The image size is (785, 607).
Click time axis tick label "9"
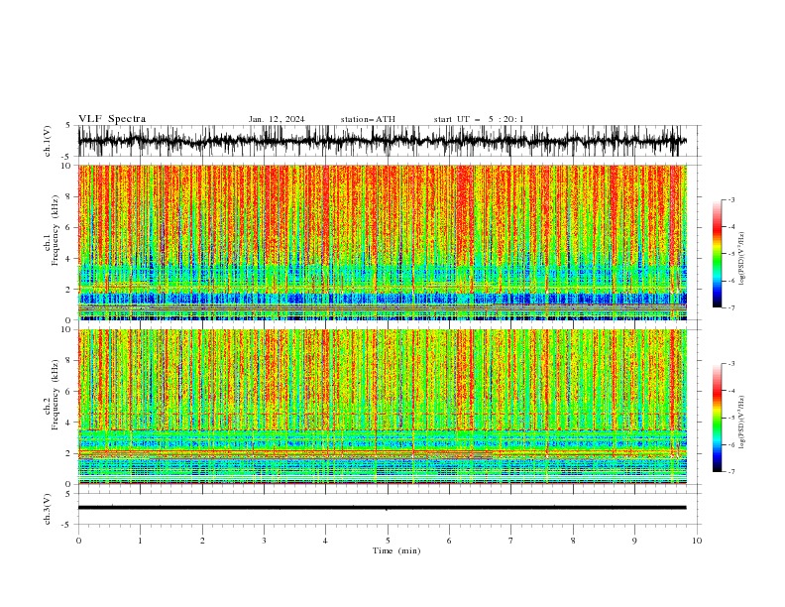click(x=634, y=541)
